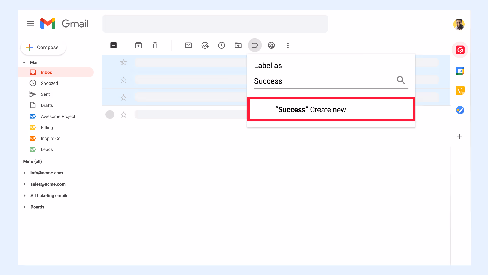Mark as unread envelope icon
488x275 pixels.
188,45
